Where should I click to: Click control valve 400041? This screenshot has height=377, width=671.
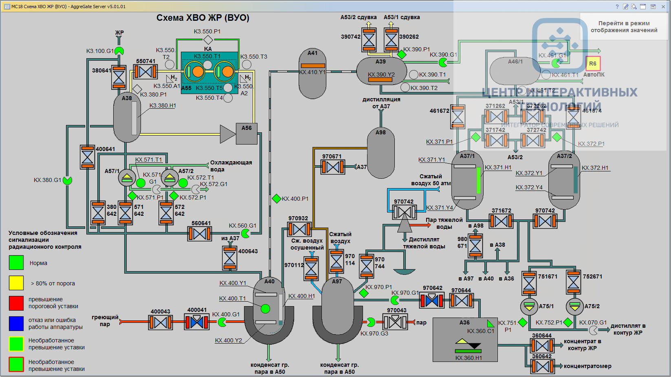(x=197, y=322)
